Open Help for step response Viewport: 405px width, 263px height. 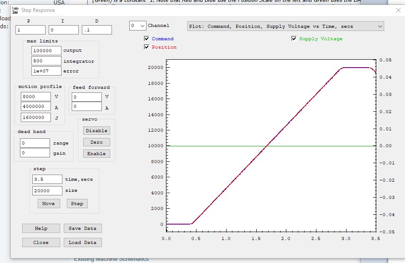coord(41,228)
